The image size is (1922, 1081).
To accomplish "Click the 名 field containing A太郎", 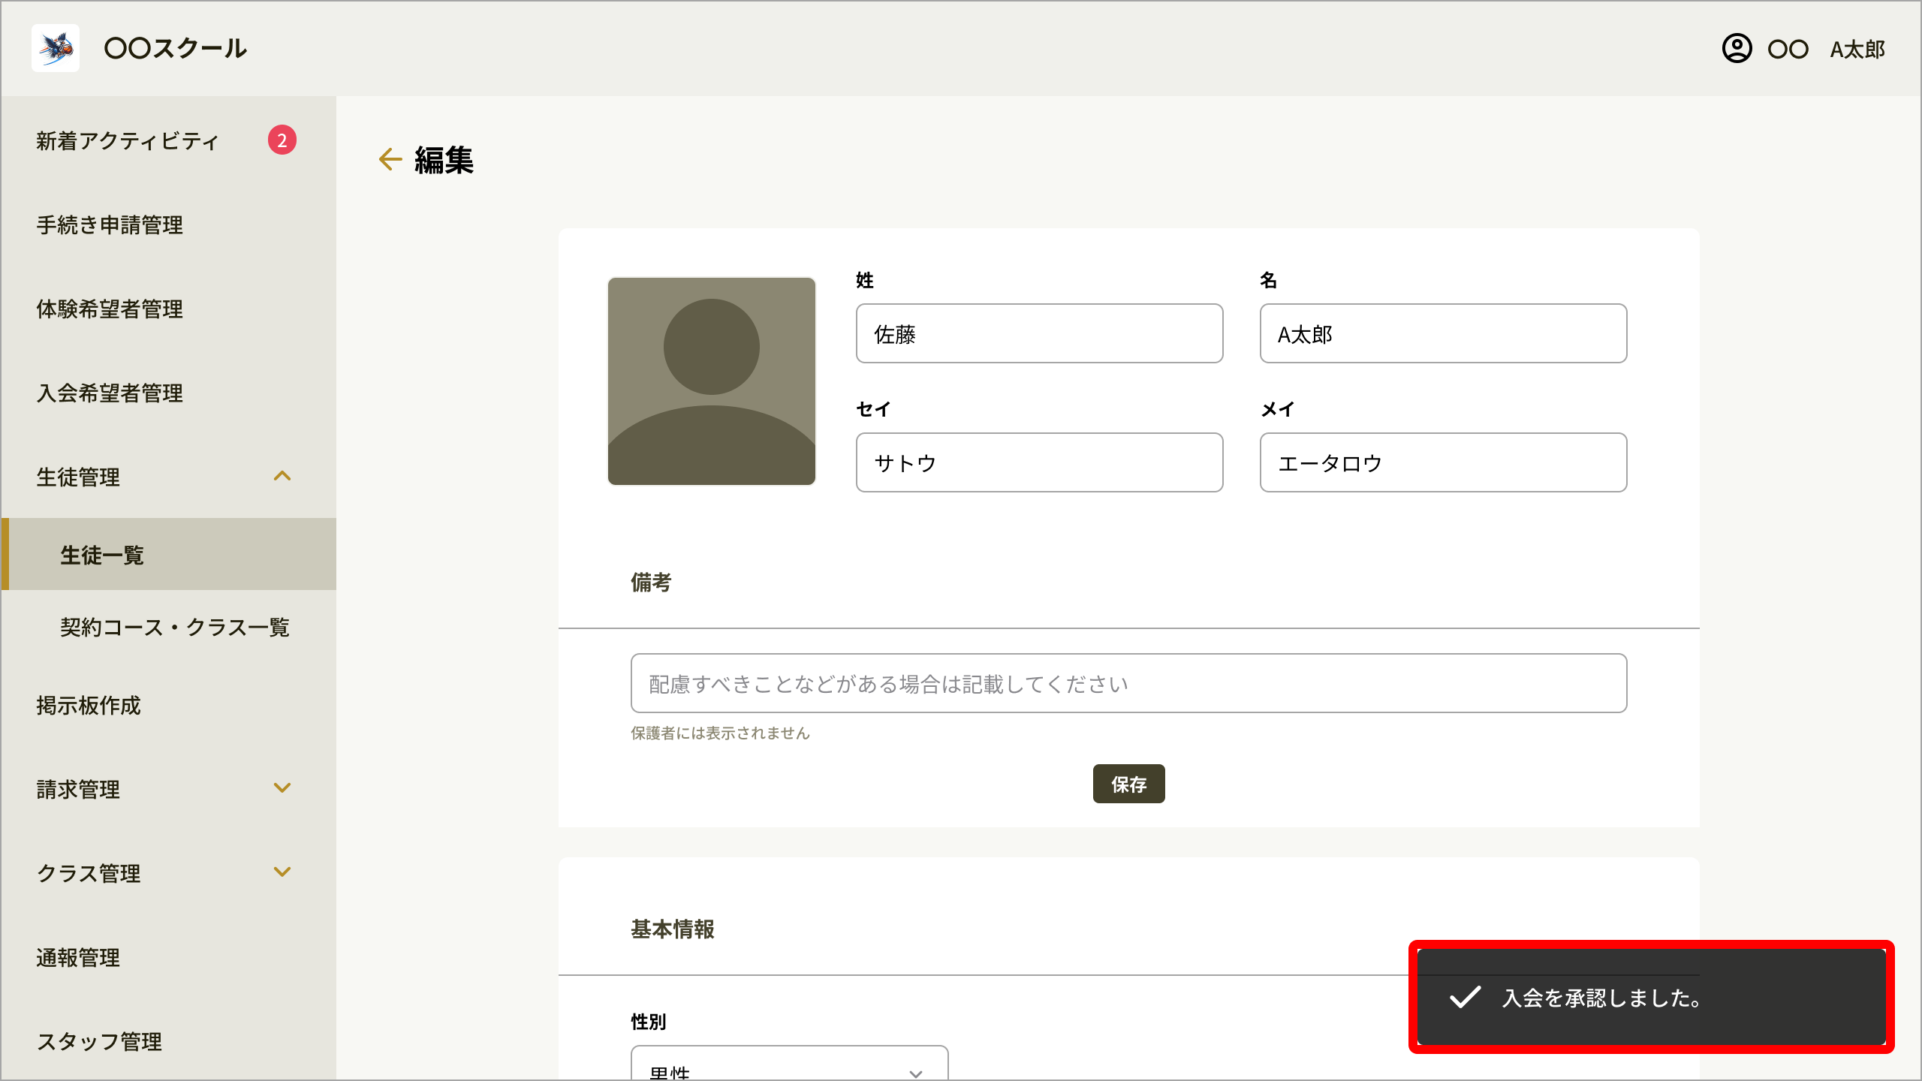I will (x=1443, y=333).
